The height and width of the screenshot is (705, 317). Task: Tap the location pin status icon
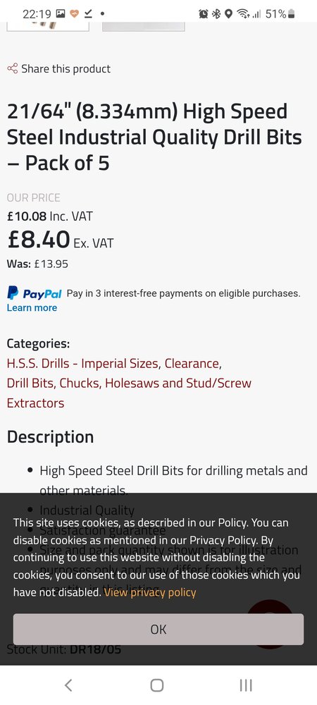point(228,14)
